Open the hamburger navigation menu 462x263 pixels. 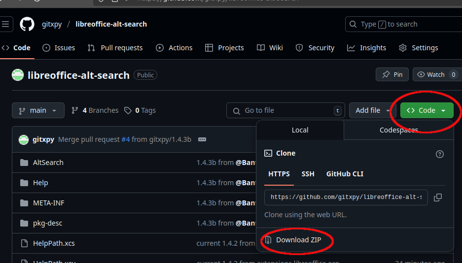pos(6,24)
